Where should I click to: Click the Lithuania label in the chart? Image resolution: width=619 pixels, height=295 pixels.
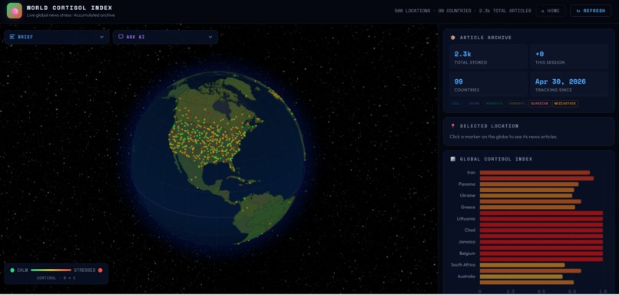466,219
